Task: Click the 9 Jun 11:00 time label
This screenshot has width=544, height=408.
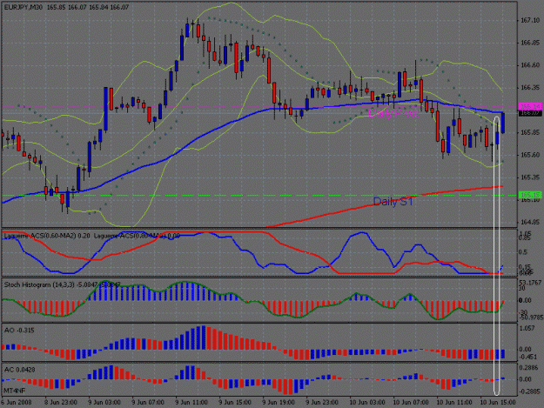Action: pyautogui.click(x=191, y=403)
